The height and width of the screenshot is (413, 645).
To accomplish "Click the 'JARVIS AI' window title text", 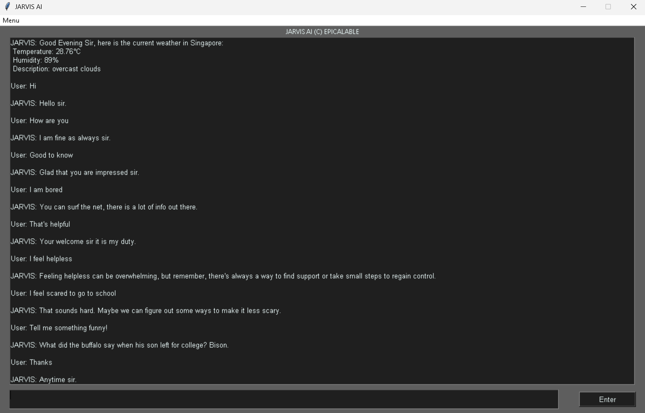I will click(28, 7).
